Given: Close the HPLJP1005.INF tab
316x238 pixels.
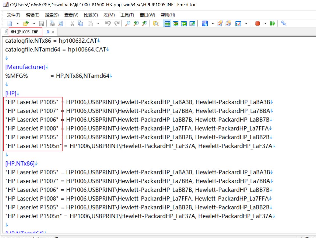Looking at the screenshot, I should tap(53, 32).
